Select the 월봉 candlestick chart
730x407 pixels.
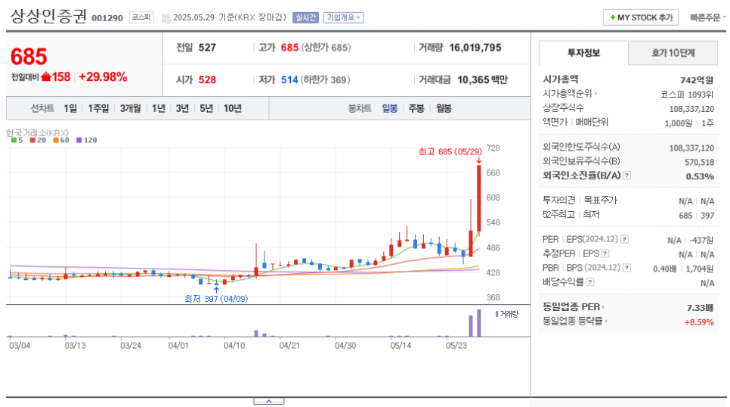click(444, 109)
